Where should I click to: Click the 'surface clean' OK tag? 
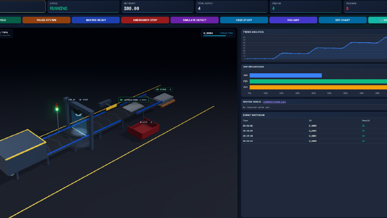coord(133,100)
